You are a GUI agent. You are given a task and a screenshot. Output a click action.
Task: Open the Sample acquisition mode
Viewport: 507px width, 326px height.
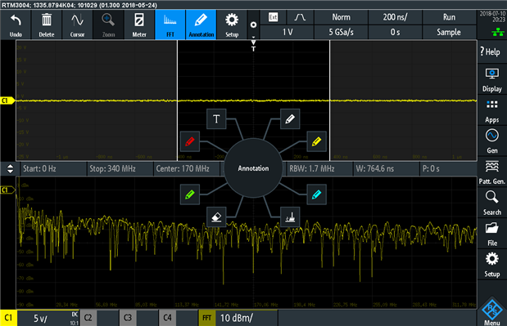point(449,32)
